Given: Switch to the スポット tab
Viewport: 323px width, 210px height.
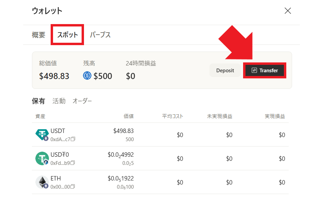Looking at the screenshot, I should pyautogui.click(x=67, y=35).
